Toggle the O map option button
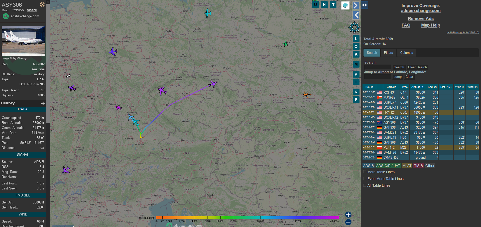 (356, 47)
